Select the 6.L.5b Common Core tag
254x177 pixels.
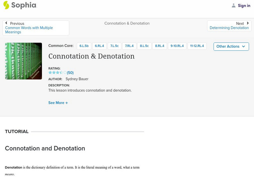click(84, 46)
